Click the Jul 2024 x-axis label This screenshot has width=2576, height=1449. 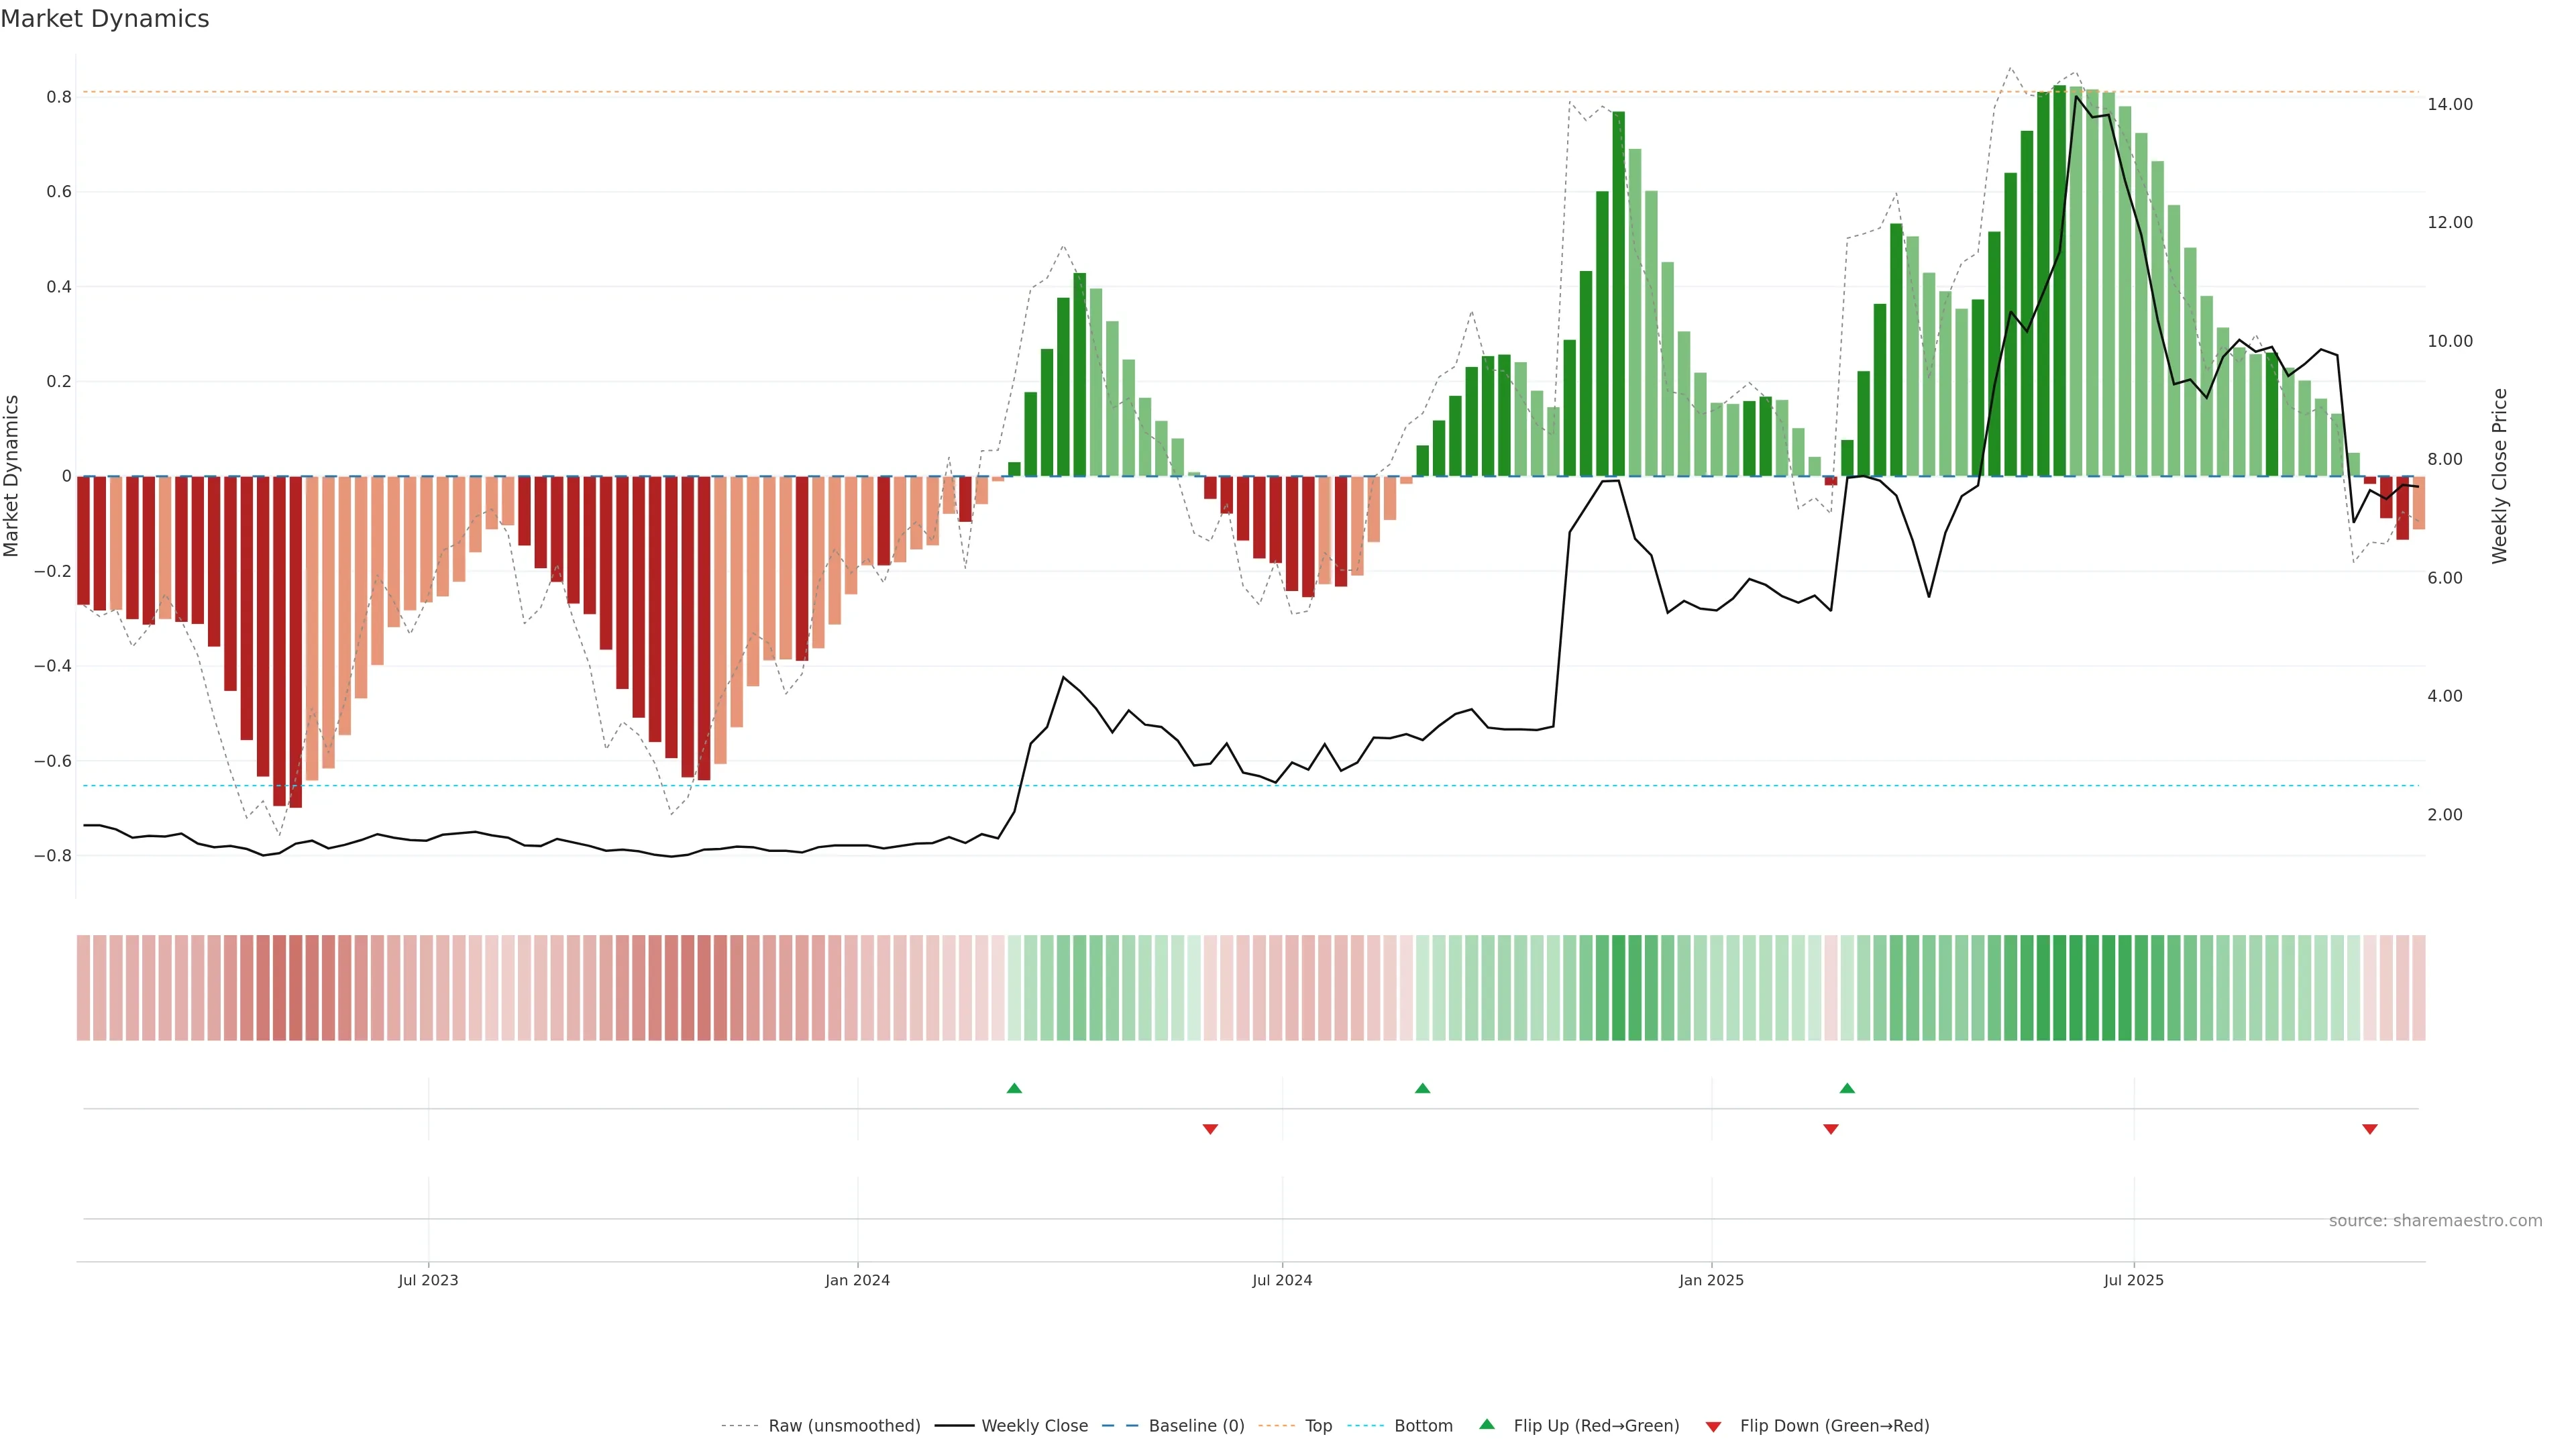tap(1282, 1280)
